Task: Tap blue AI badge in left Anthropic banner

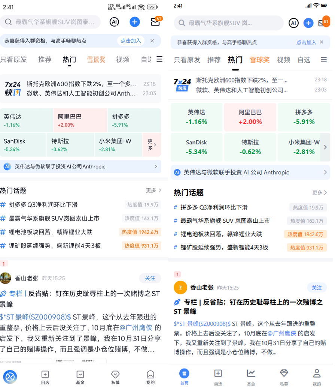Action: click(x=7, y=166)
